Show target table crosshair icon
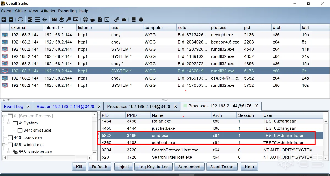330x176 pixels. click(x=45, y=20)
